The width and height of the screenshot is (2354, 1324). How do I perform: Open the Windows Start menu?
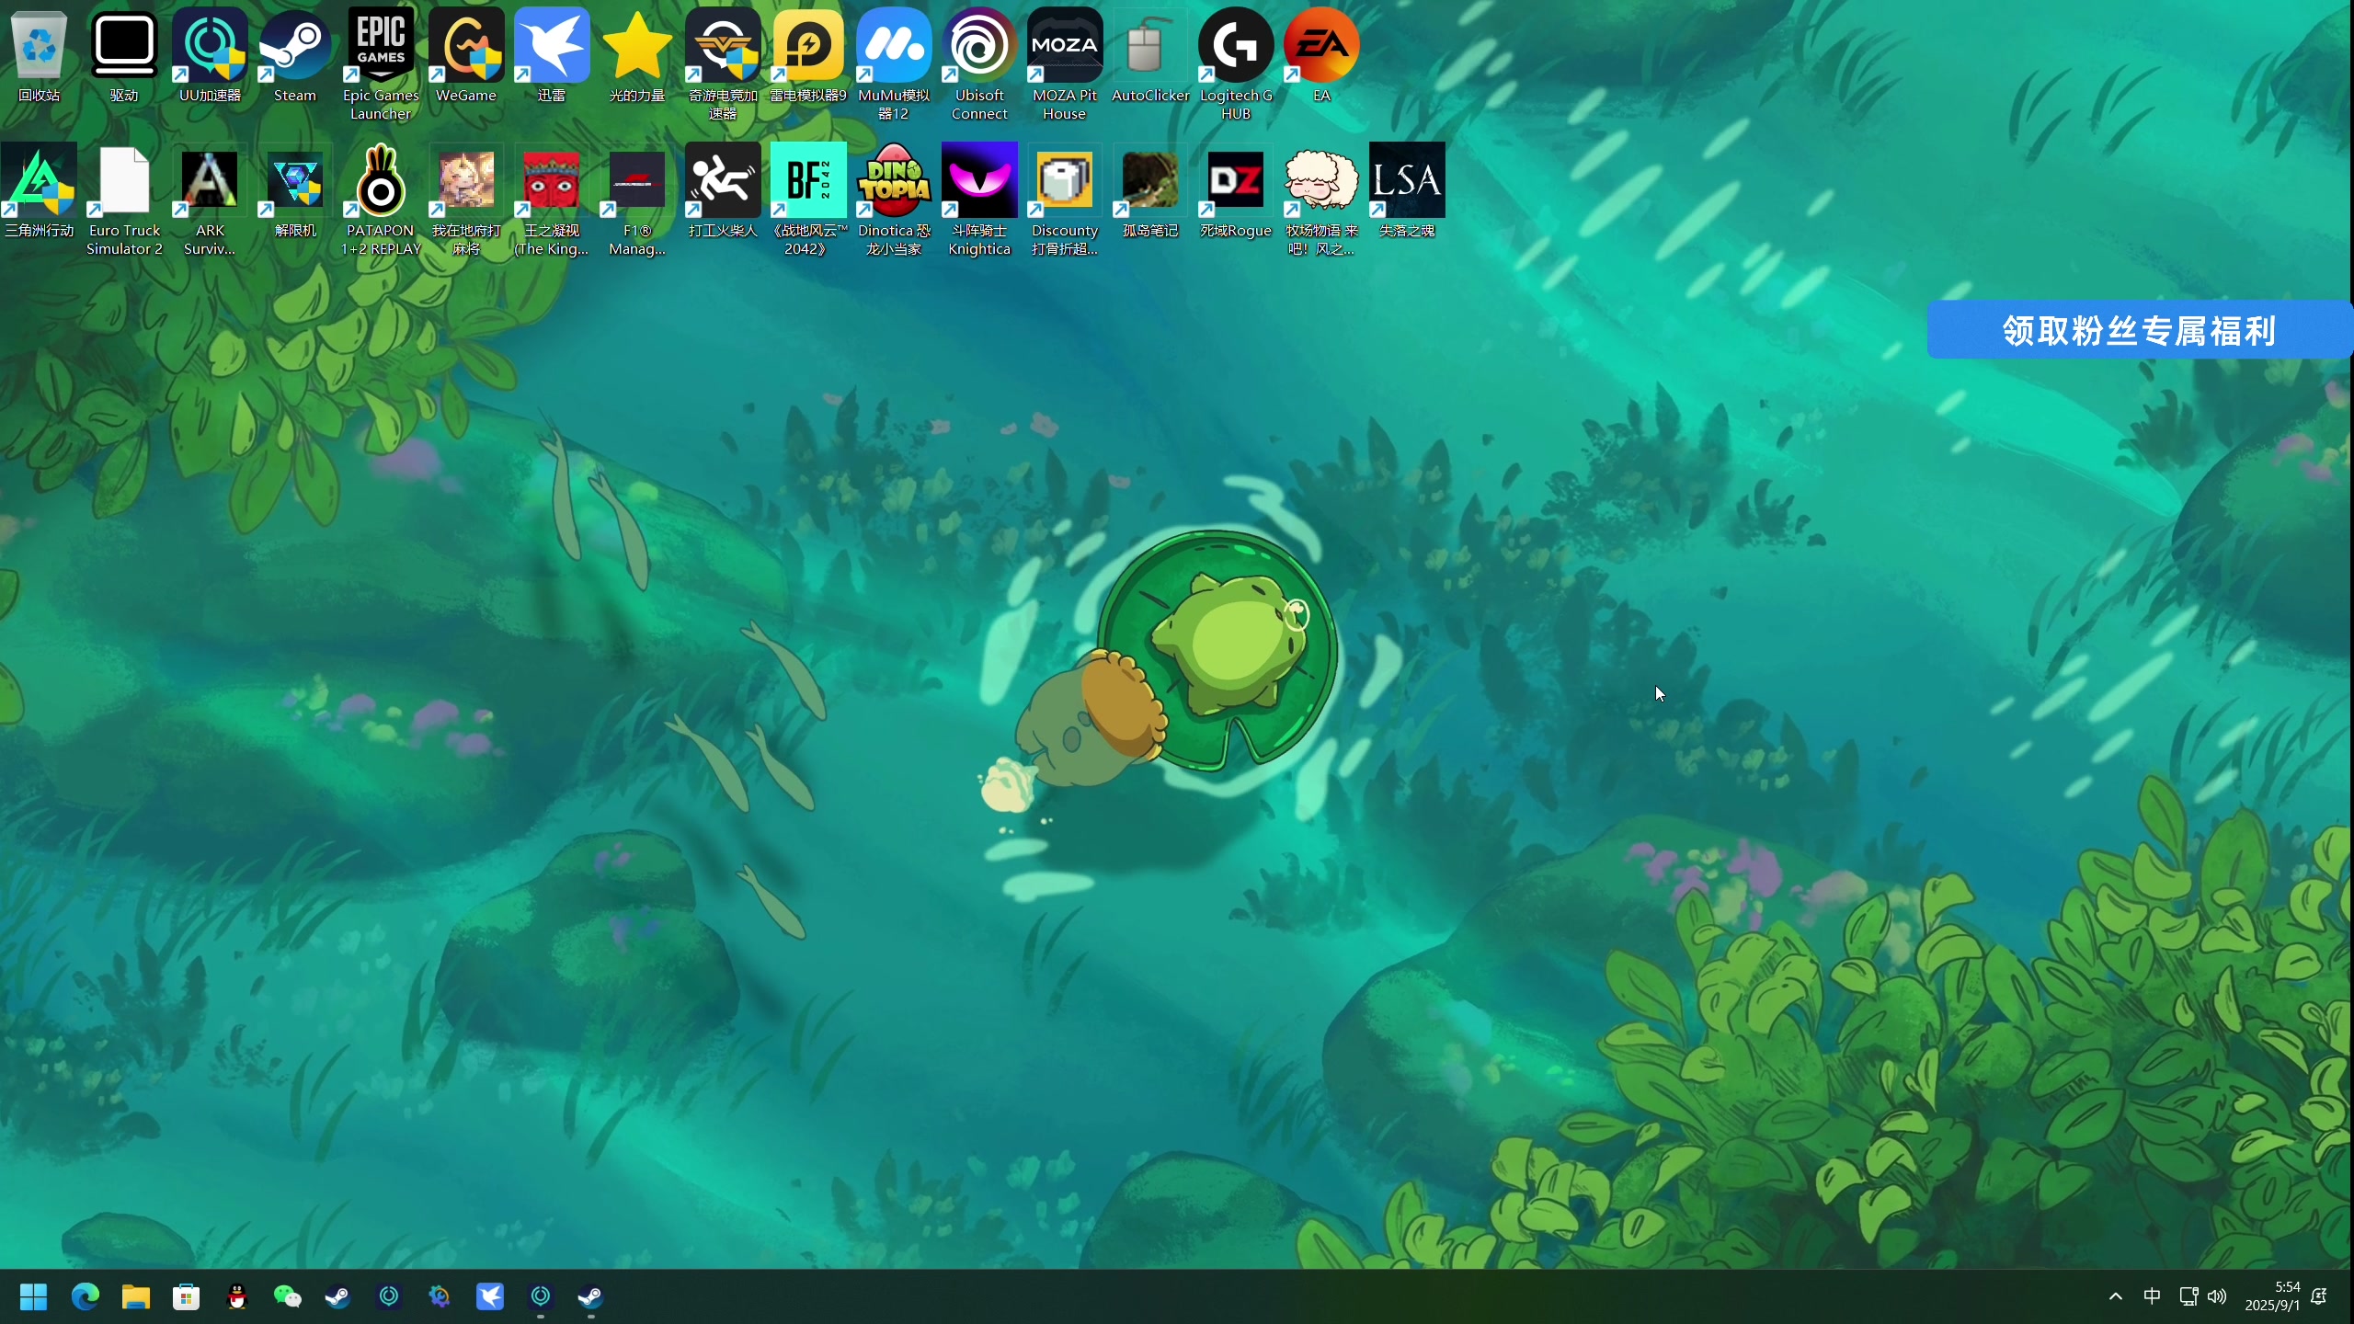(34, 1297)
